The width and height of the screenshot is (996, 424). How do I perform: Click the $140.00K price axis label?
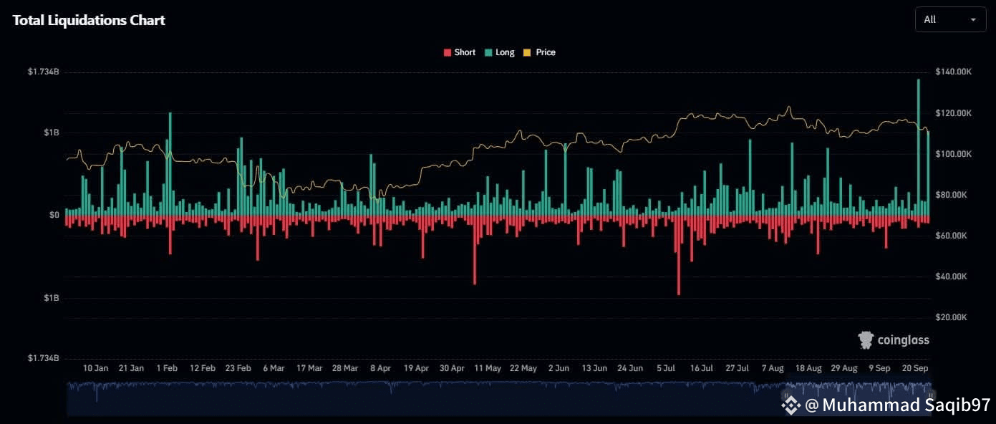point(953,72)
